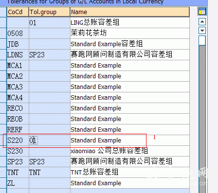Screen dimensions: 218x193
Task: Click the scroll down arrow button
Action: click(202, 30)
